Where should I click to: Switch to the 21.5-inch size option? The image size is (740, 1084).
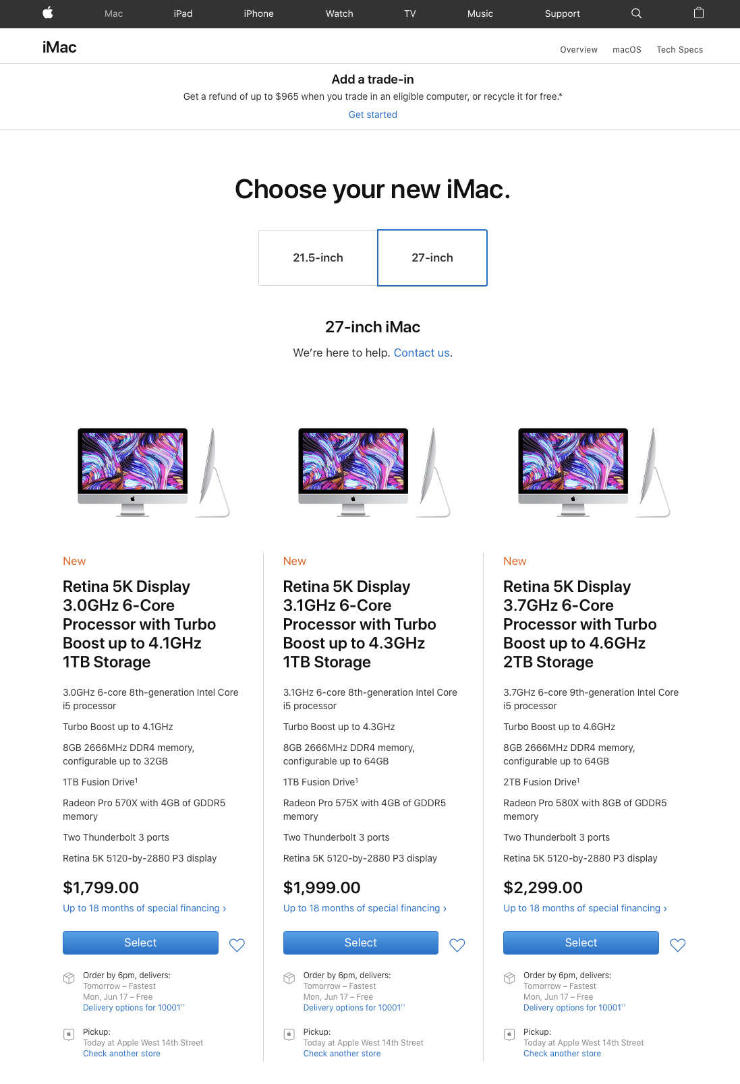(318, 258)
